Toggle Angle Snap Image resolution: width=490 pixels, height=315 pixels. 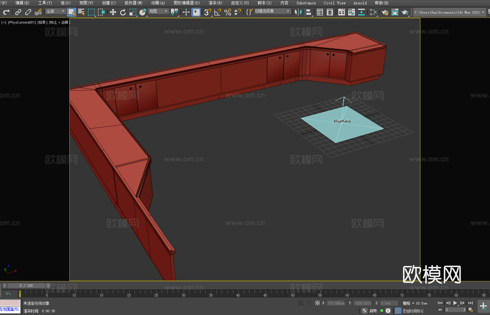coord(217,12)
